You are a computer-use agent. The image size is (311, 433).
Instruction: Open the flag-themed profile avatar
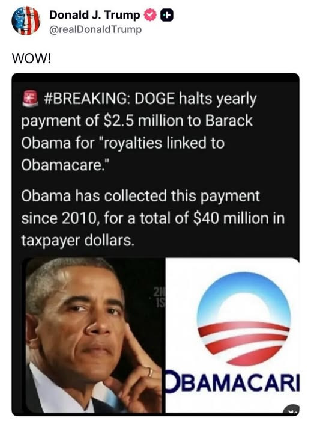[26, 20]
